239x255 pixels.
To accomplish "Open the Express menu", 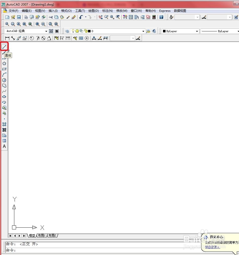I will 165,11.
